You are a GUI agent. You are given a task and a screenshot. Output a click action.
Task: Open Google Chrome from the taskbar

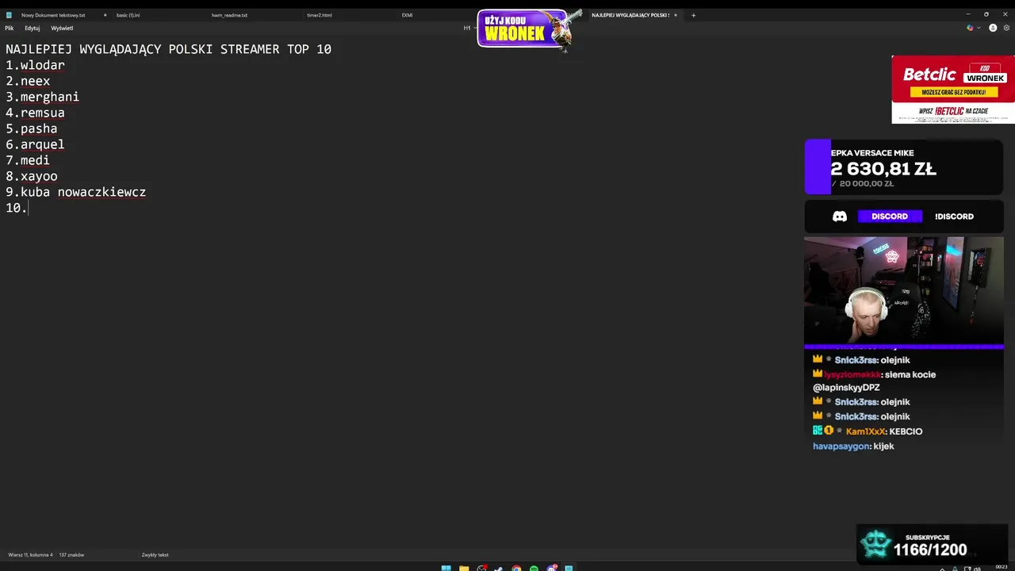516,568
